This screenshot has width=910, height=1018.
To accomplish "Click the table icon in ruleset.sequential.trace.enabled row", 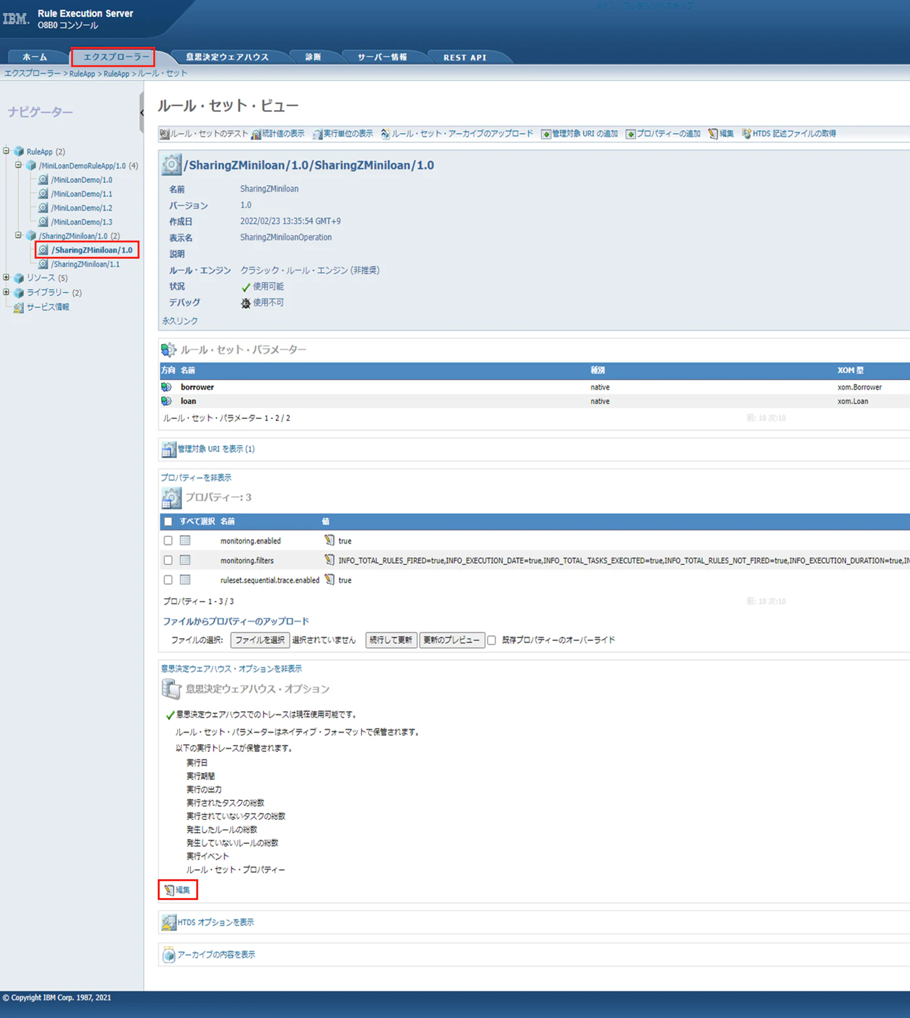I will (185, 579).
